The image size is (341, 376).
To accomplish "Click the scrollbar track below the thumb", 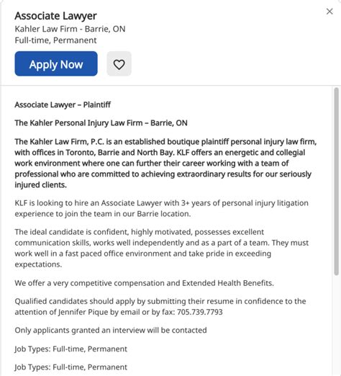I will tap(336, 324).
